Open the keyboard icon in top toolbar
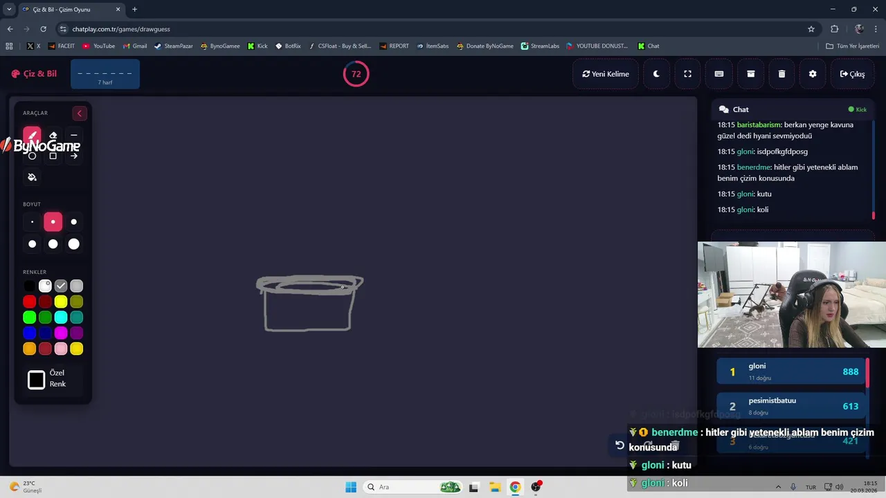 coord(719,74)
